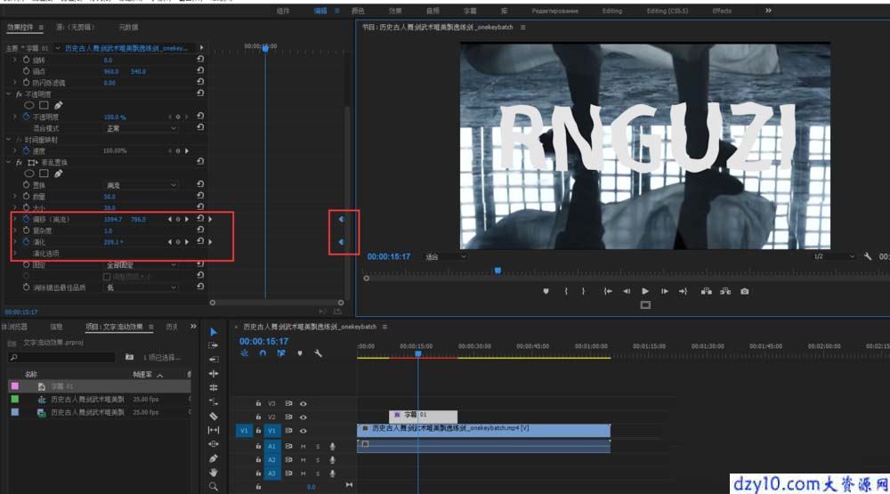
Task: Click Safe Margins button below transport
Action: click(x=645, y=305)
